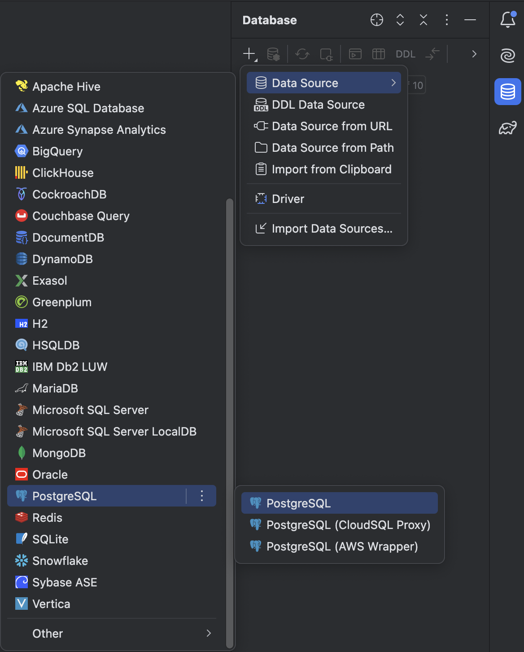Choose Exasol from list
524x652 pixels.
tap(112, 281)
